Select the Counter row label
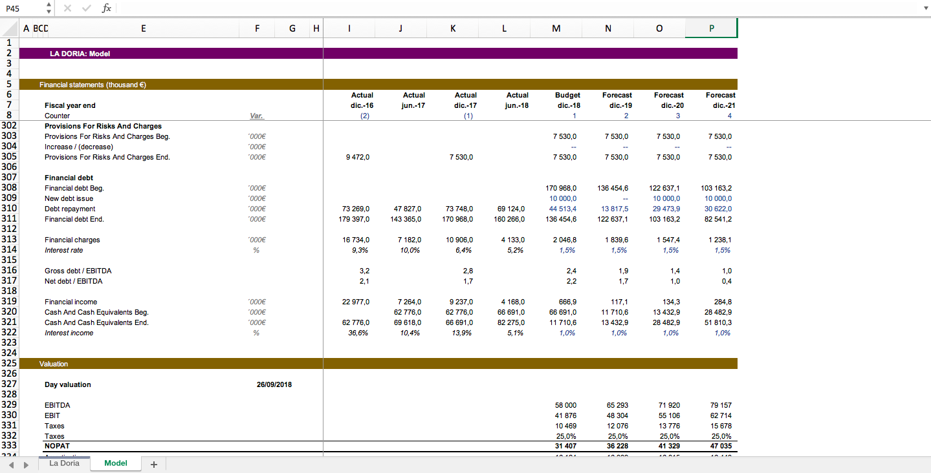Image resolution: width=931 pixels, height=473 pixels. [x=57, y=116]
